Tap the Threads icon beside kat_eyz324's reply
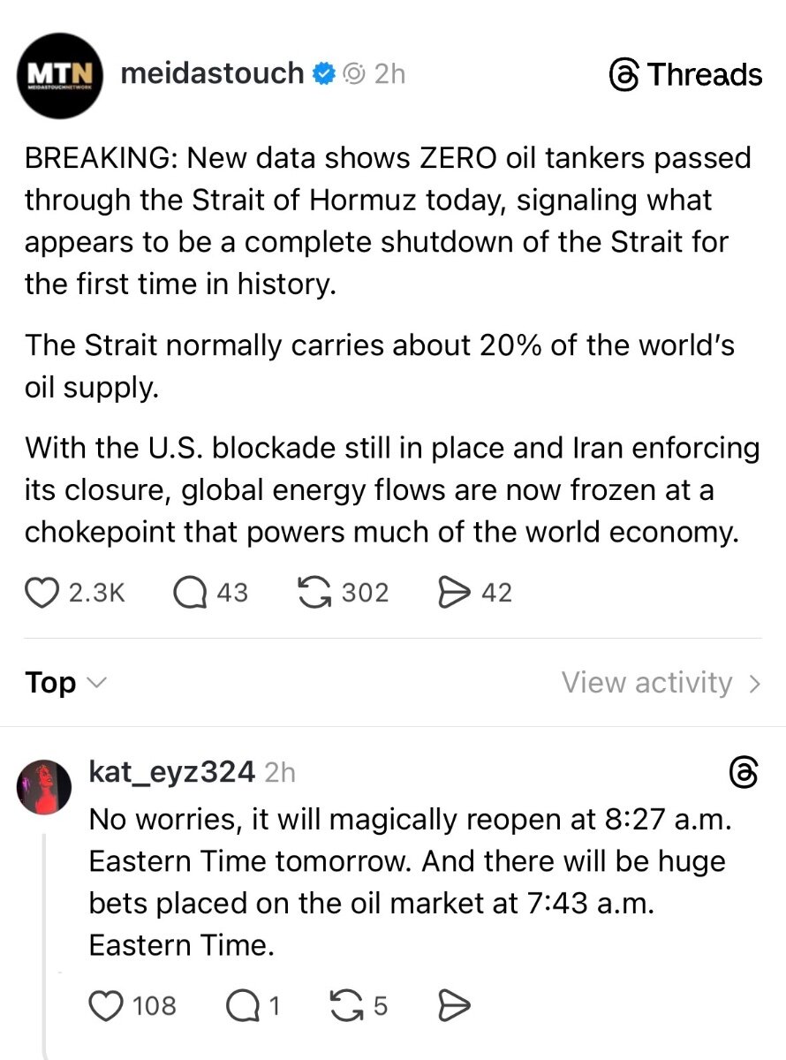 pyautogui.click(x=744, y=773)
